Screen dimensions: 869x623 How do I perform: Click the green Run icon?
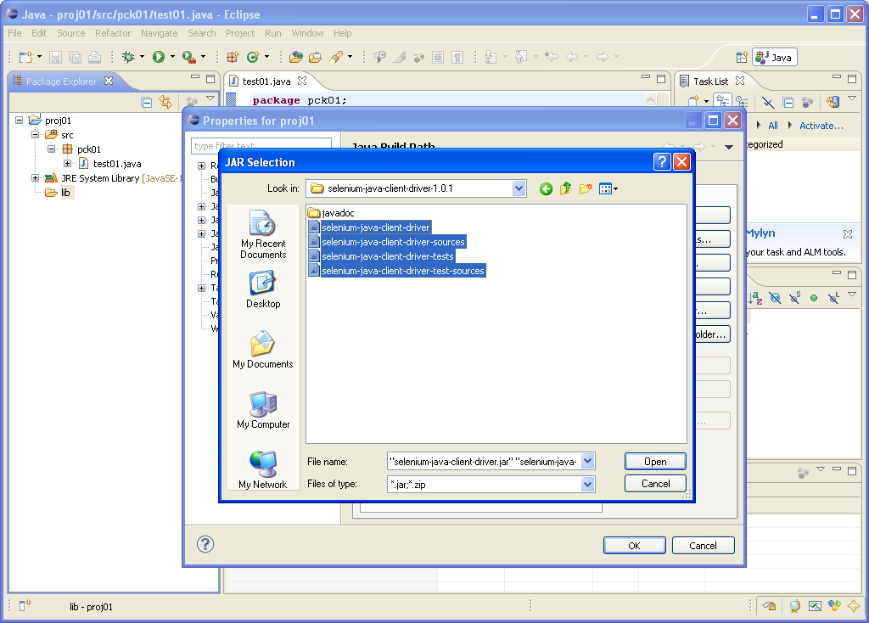pyautogui.click(x=159, y=57)
